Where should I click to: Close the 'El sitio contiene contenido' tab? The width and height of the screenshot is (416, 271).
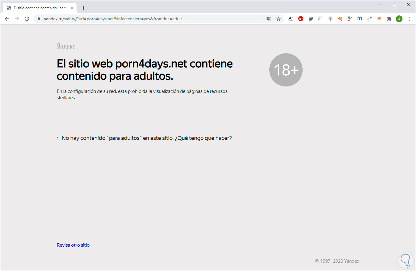(72, 8)
